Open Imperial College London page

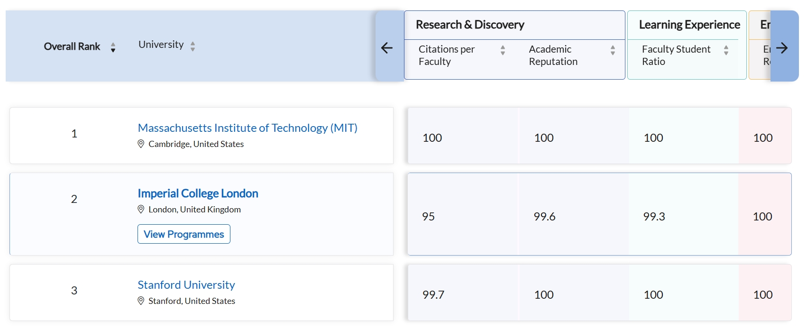pos(198,193)
